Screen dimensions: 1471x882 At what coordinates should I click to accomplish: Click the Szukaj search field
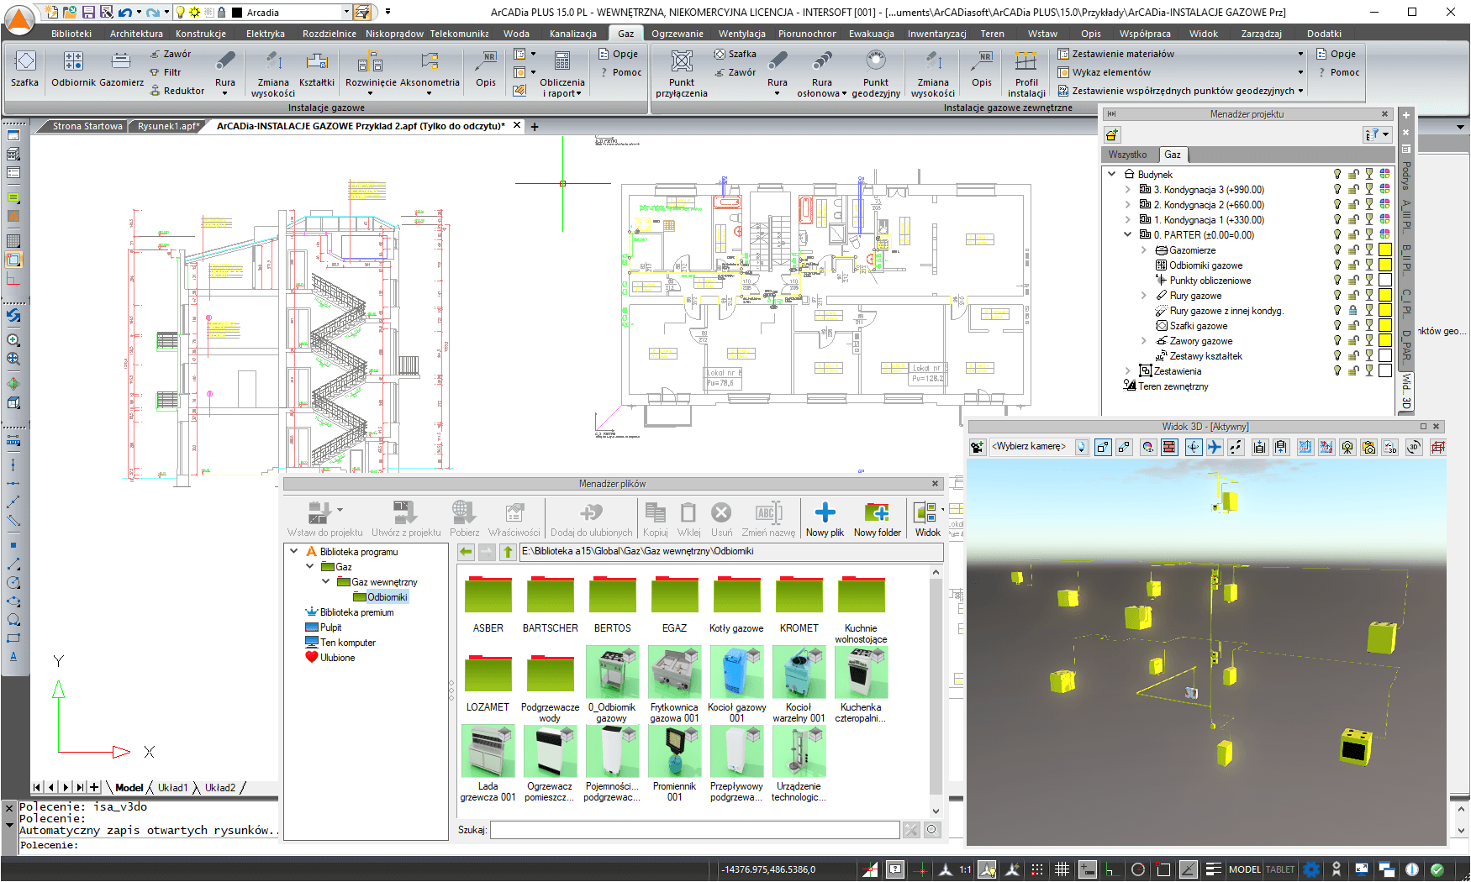pos(694,830)
